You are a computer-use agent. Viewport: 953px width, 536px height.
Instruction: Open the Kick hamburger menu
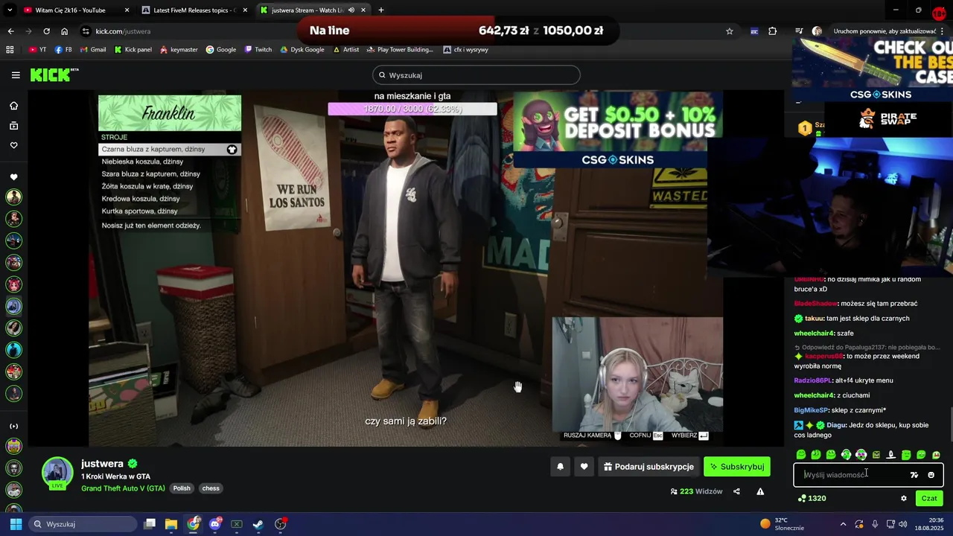tap(16, 75)
